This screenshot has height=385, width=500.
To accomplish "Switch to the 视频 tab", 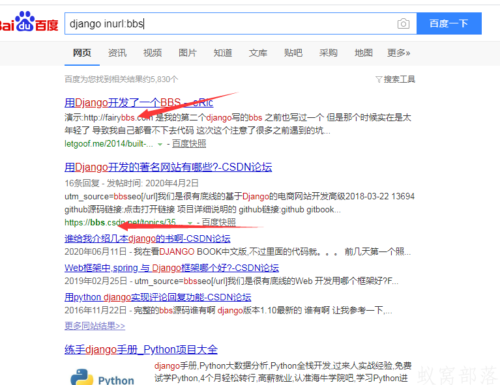I will point(153,53).
